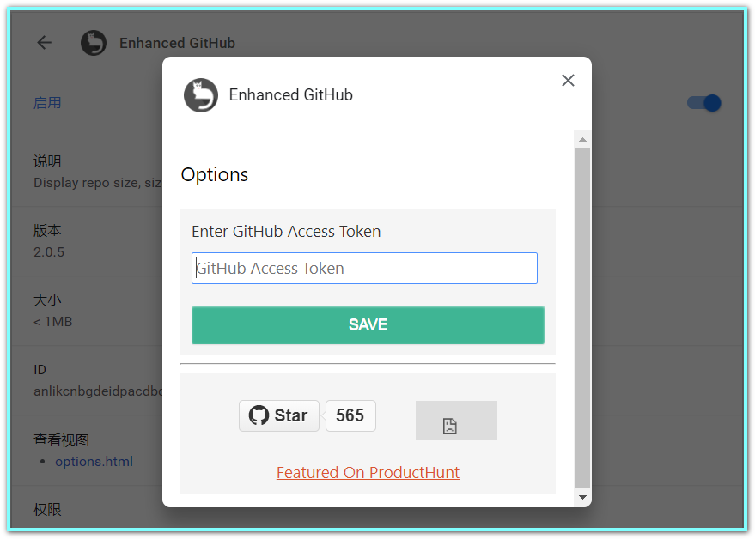This screenshot has width=755, height=539.
Task: Click the Enter GitHub Access Token label
Action: click(x=286, y=232)
